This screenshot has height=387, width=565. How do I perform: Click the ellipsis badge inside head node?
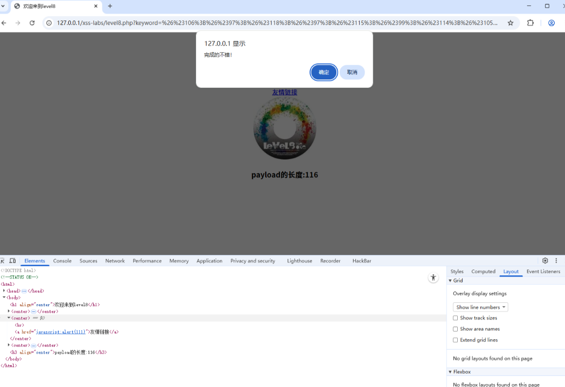tap(24, 291)
